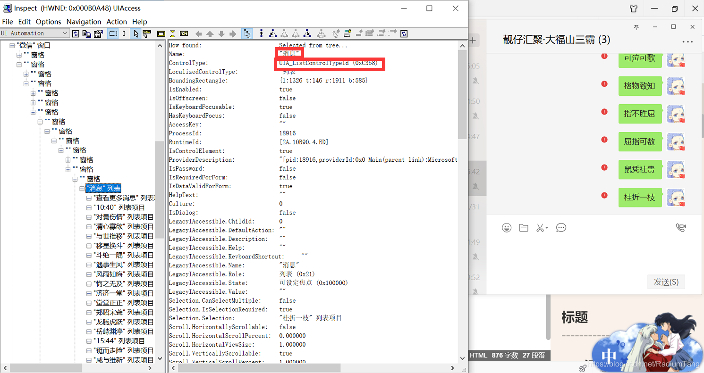This screenshot has height=373, width=704.
Task: Click the first Refresh icon in Inspect toolbar
Action: (76, 33)
